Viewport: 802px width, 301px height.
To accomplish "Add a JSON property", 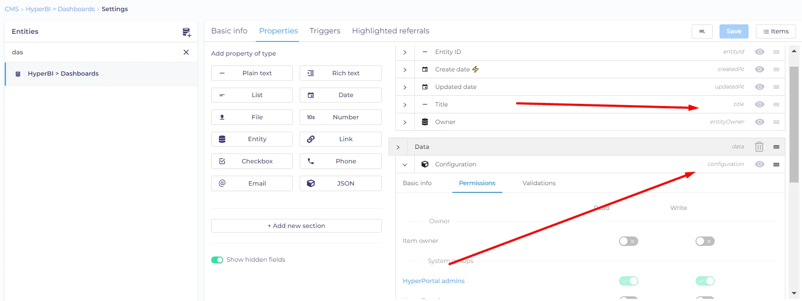I will 341,183.
